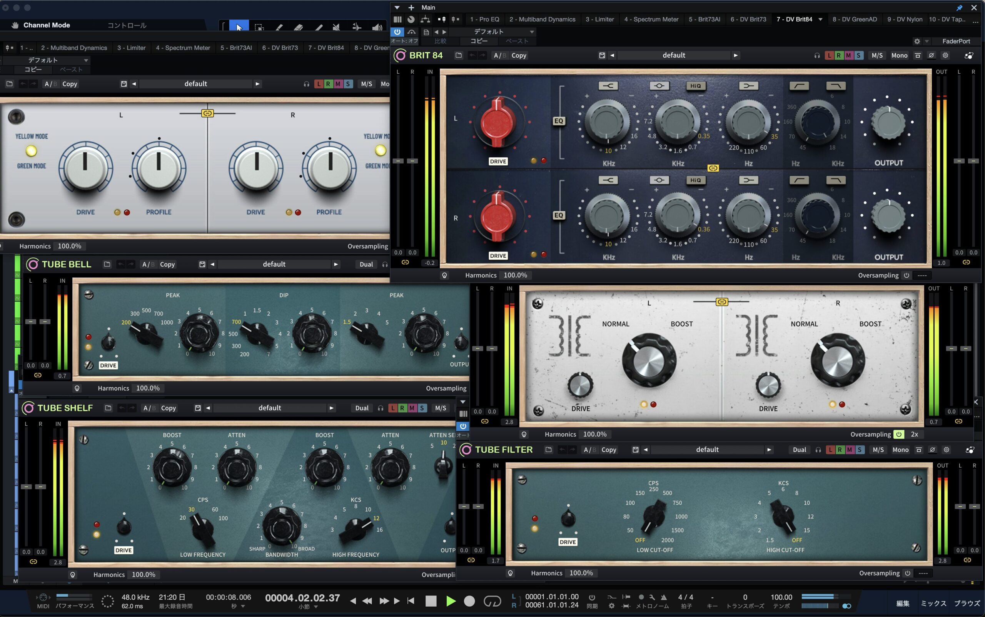The width and height of the screenshot is (985, 617).
Task: Select the Arrow tool in toolbar
Action: click(239, 27)
